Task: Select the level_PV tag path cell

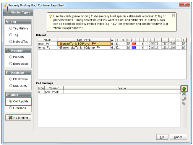Action: pyautogui.click(x=84, y=44)
